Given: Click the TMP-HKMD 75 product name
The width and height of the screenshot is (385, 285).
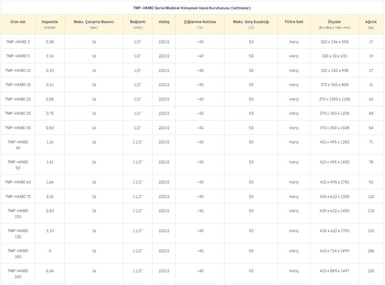Looking at the screenshot, I should 18,197.
